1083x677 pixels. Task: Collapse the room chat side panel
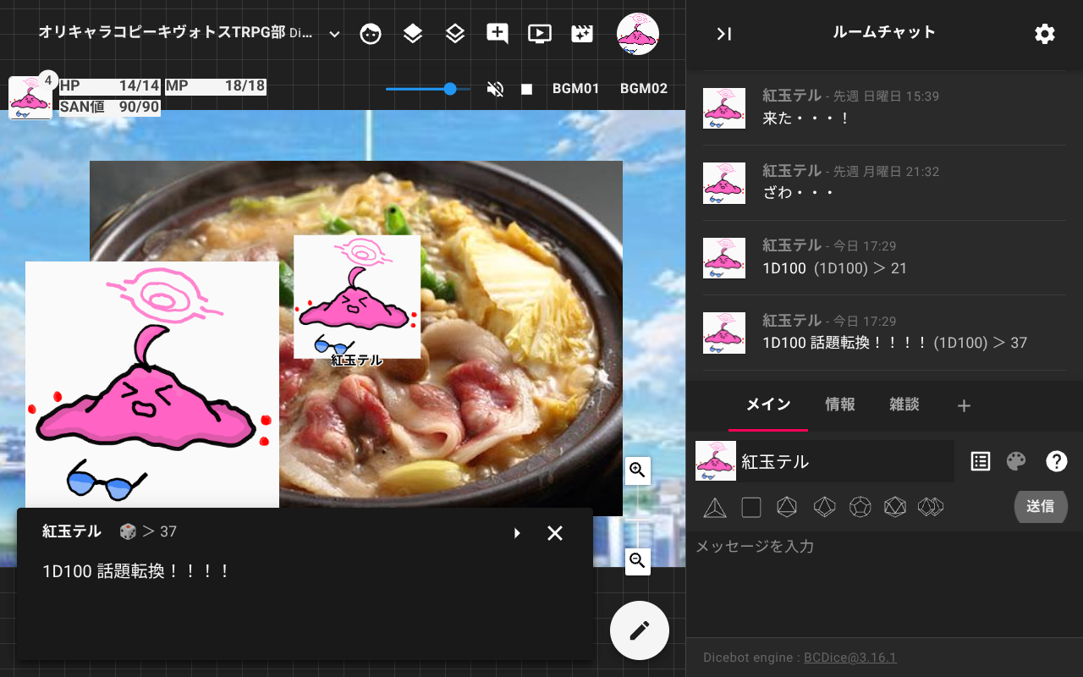click(723, 34)
